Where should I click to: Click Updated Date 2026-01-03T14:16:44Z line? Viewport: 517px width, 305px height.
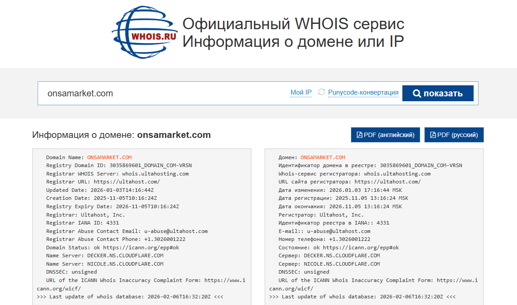tap(100, 190)
